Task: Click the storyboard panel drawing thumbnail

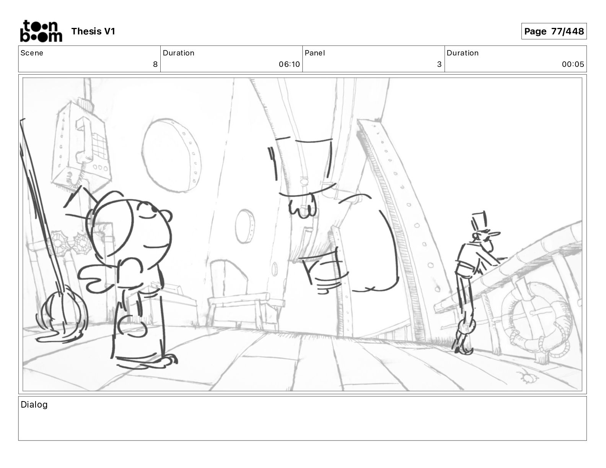Action: 302,234
